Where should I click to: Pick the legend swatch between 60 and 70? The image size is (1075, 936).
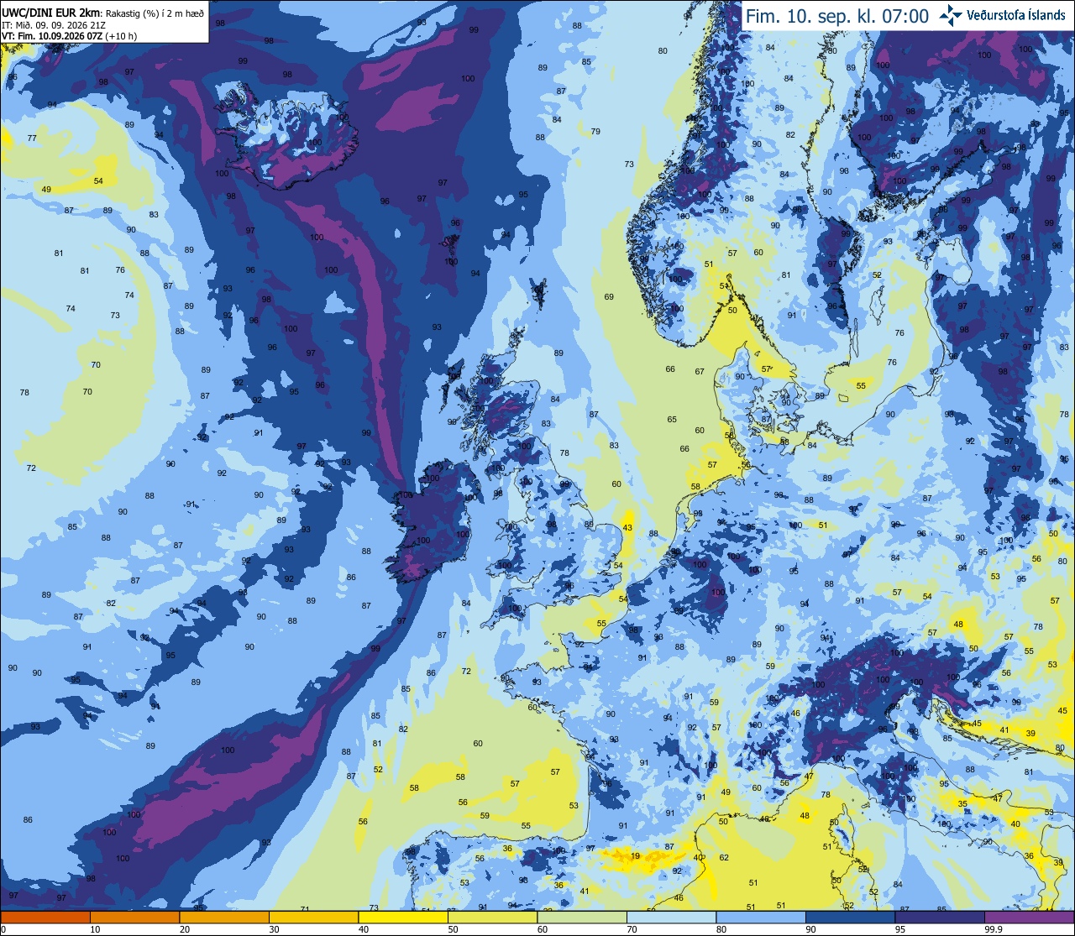(x=581, y=917)
